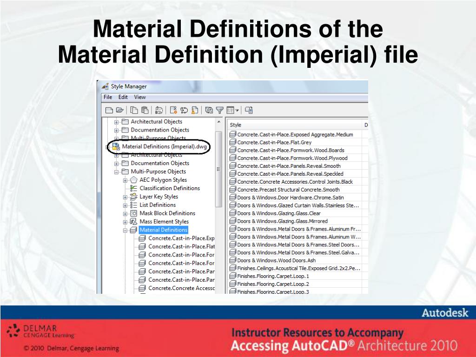Select Material Definitions (Imperial).dwg in the tree
The image size is (476, 357).
[164, 146]
